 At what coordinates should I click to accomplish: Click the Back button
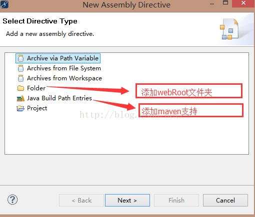coord(81,201)
